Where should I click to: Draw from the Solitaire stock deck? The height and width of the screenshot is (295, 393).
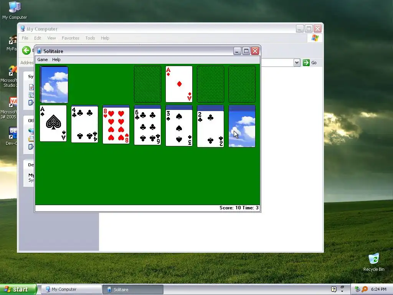point(54,84)
